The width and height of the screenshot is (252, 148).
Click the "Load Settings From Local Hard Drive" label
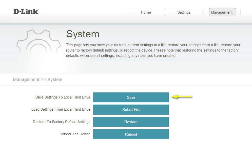coord(61,110)
